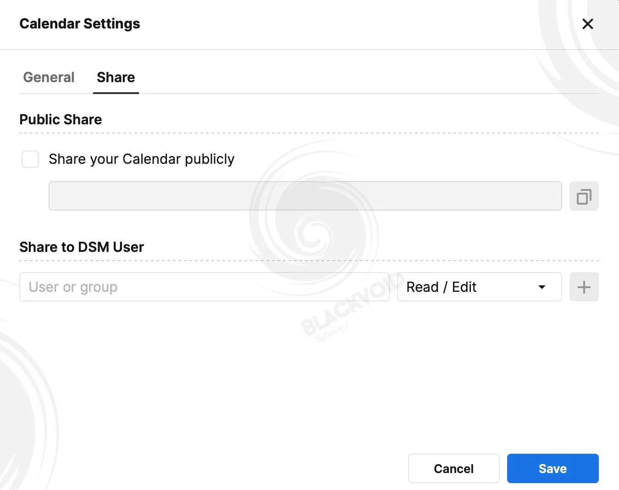Focus the User or group field

coord(204,287)
